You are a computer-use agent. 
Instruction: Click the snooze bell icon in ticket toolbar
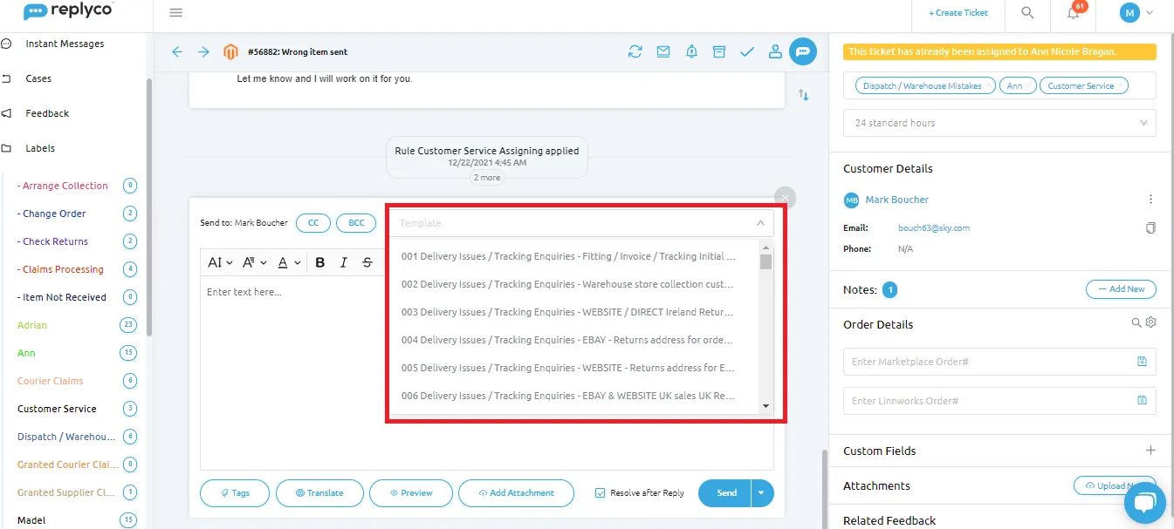[x=691, y=52]
